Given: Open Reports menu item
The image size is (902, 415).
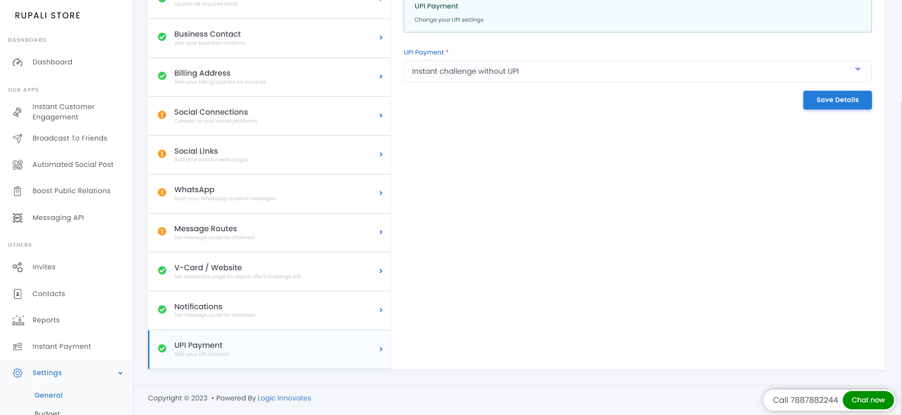Looking at the screenshot, I should pos(46,320).
